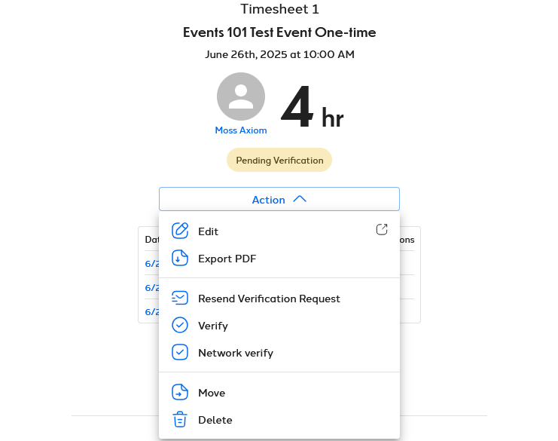Viewport: 558px width, 441px height.
Task: Click the Events 101 Test Event One-time title
Action: click(x=279, y=32)
